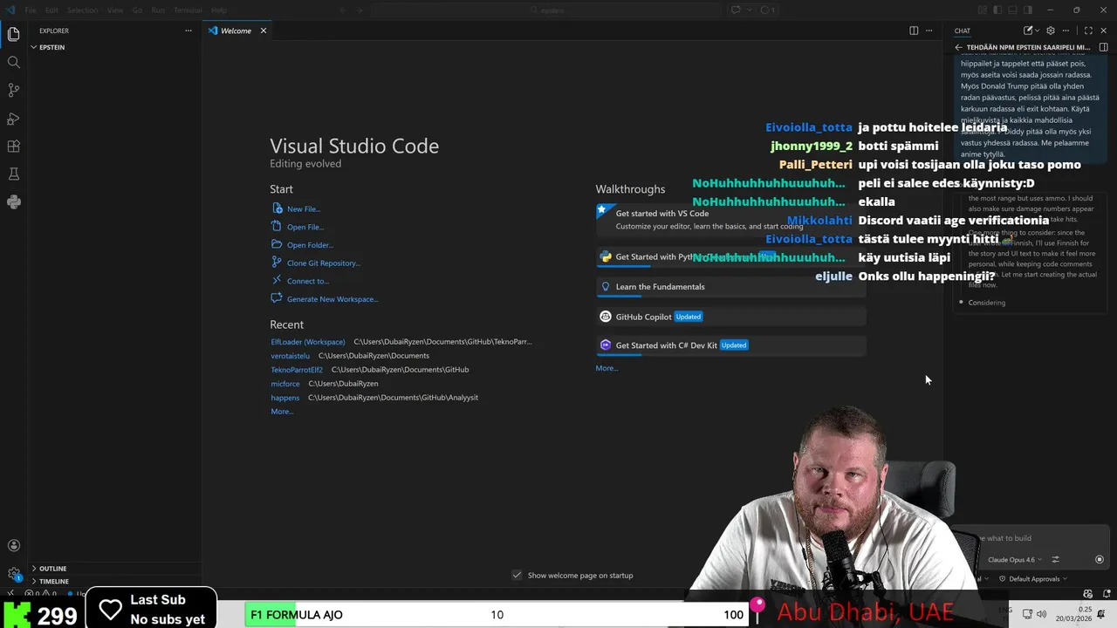Open Get Started with C# Dev Kit walkthrough
The height and width of the screenshot is (628, 1117).
(x=730, y=345)
